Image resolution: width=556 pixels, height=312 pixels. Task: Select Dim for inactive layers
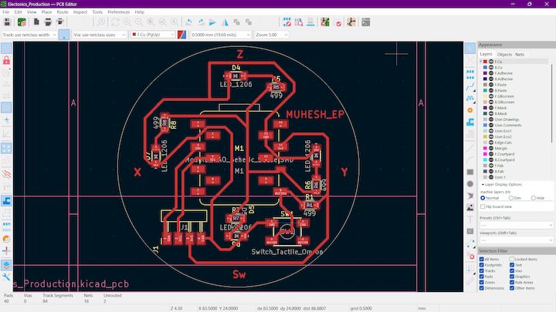(511, 198)
